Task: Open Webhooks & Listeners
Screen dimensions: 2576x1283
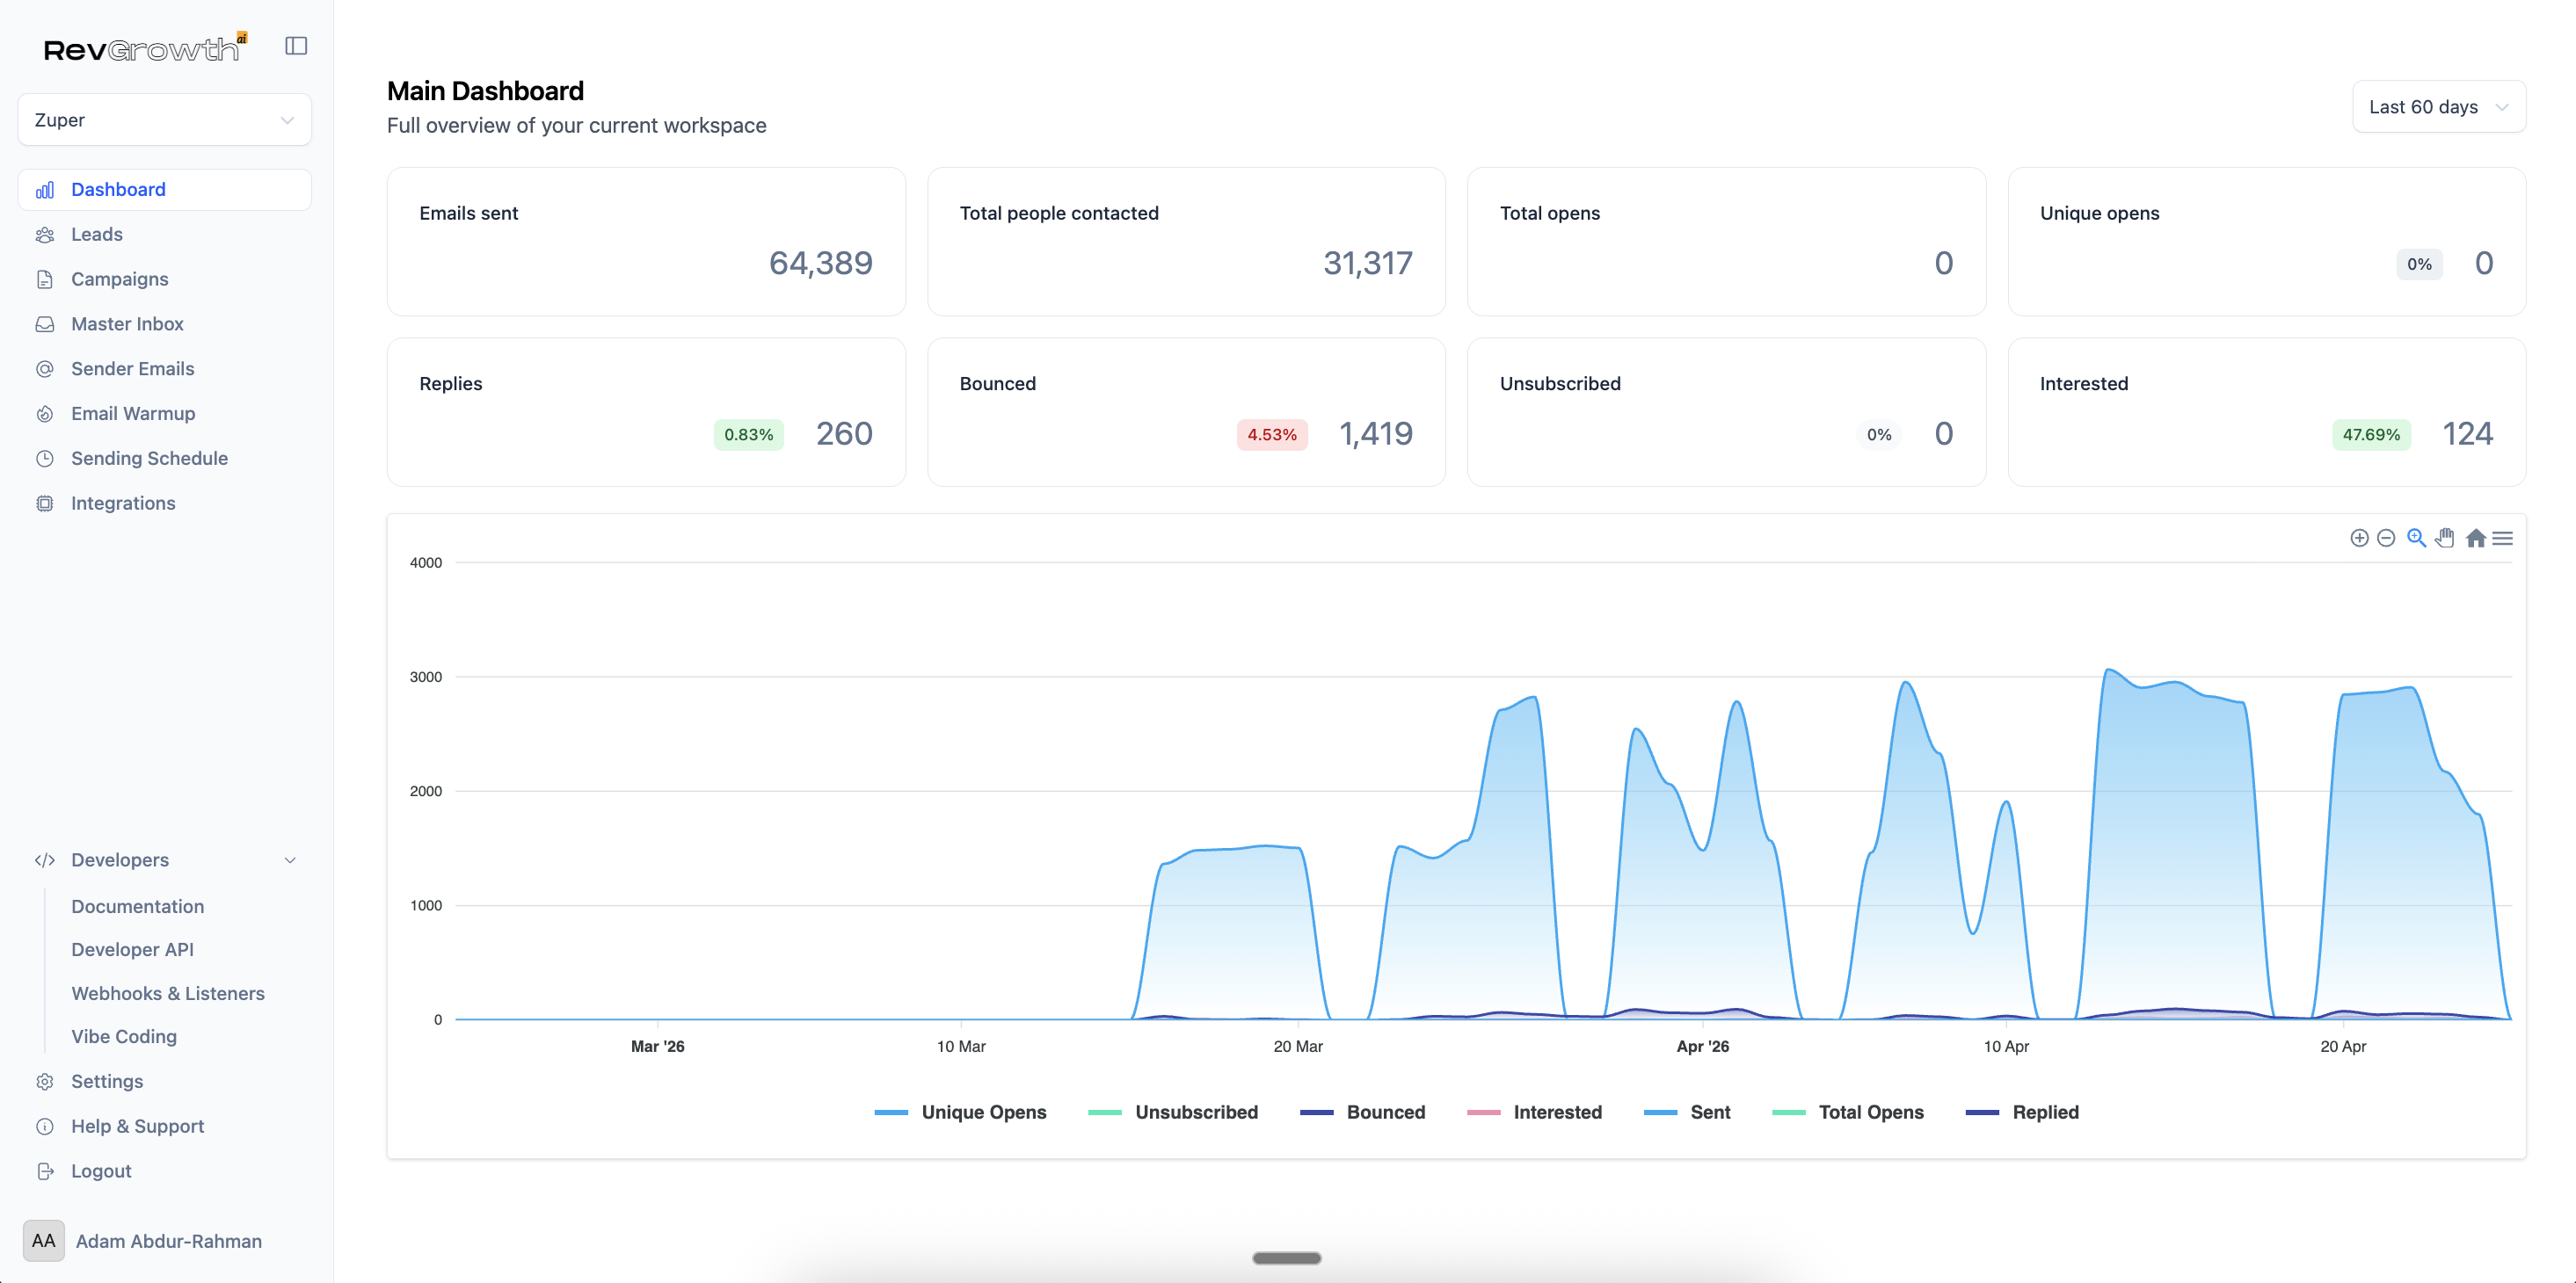Action: click(168, 993)
